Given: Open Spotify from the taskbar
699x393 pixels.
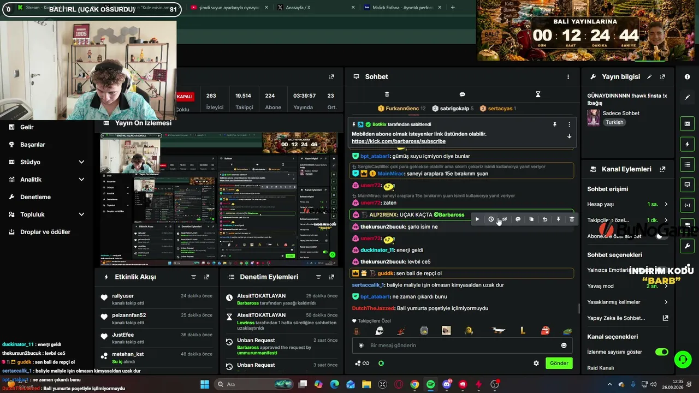Looking at the screenshot, I should [430, 384].
